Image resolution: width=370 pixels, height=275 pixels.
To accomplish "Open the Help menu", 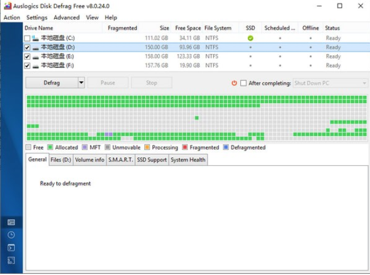I will [111, 18].
